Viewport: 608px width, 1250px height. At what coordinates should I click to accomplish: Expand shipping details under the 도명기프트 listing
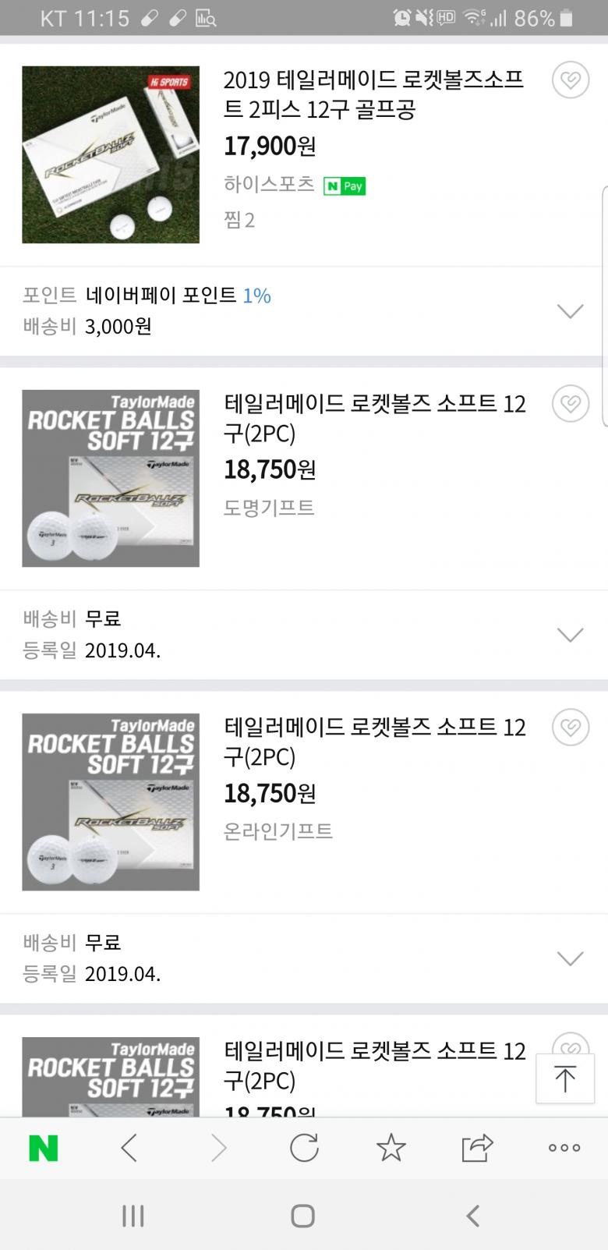(x=571, y=635)
